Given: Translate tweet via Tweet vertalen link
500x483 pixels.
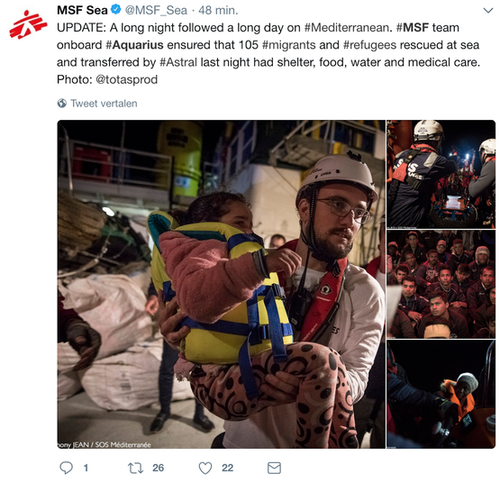Looking at the screenshot, I should tap(104, 104).
